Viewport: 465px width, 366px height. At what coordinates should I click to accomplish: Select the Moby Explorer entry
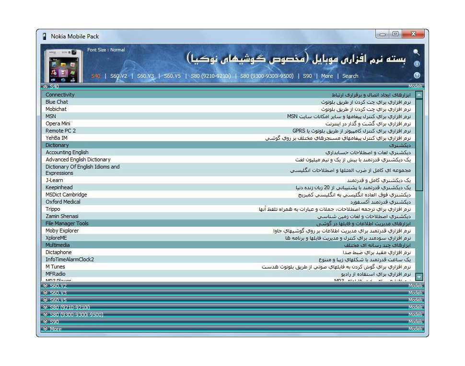[228, 231]
